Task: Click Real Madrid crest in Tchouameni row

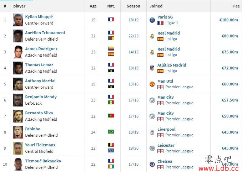Action: coord(152,36)
